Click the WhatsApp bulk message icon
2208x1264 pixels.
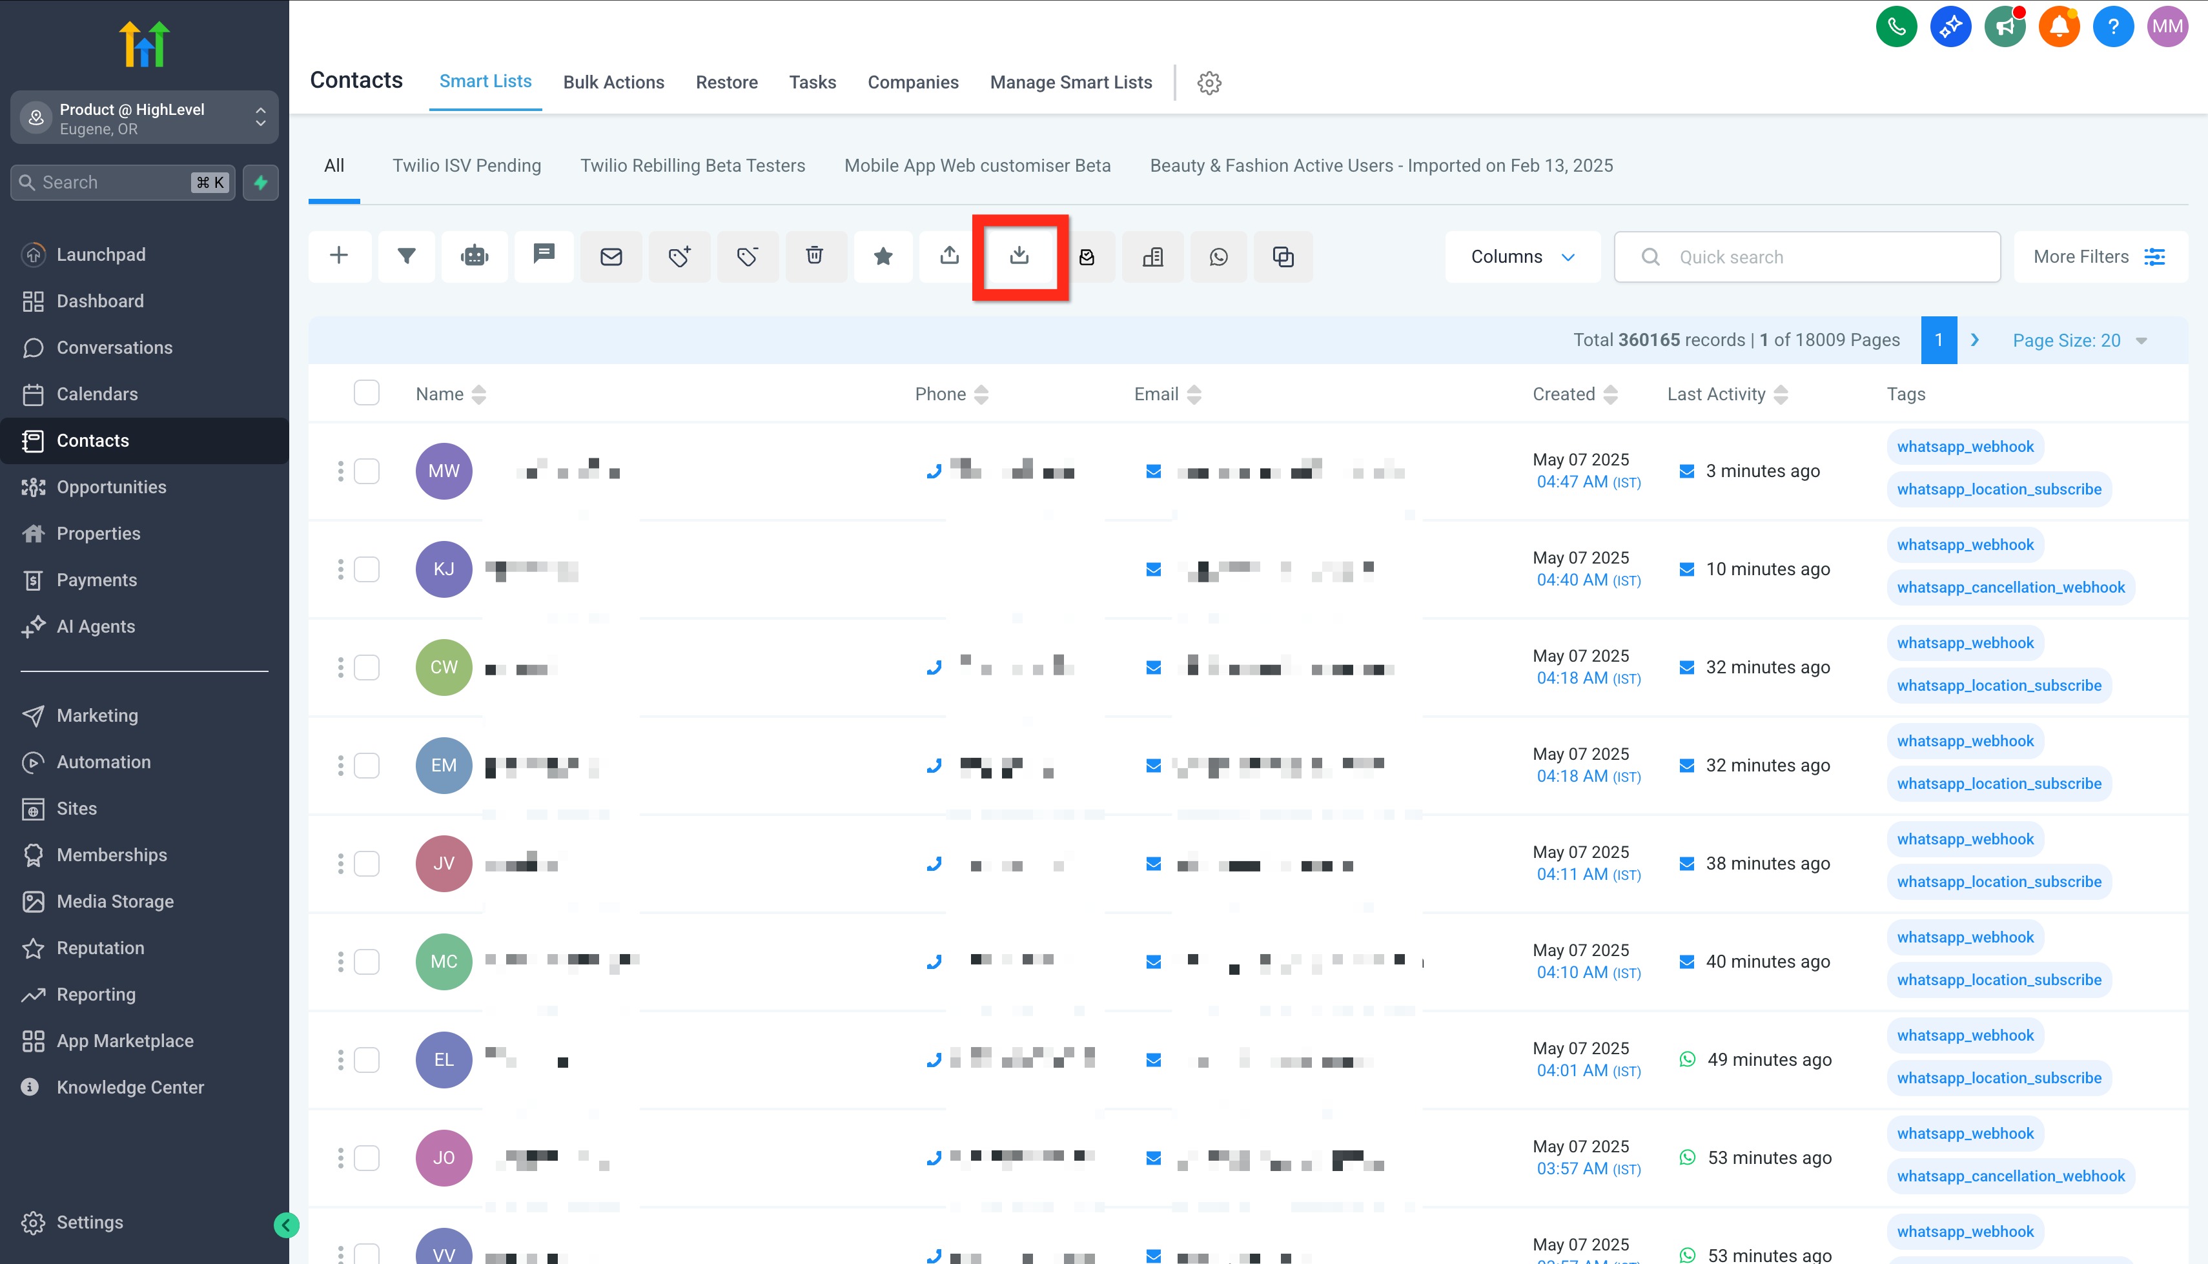pyautogui.click(x=1218, y=256)
